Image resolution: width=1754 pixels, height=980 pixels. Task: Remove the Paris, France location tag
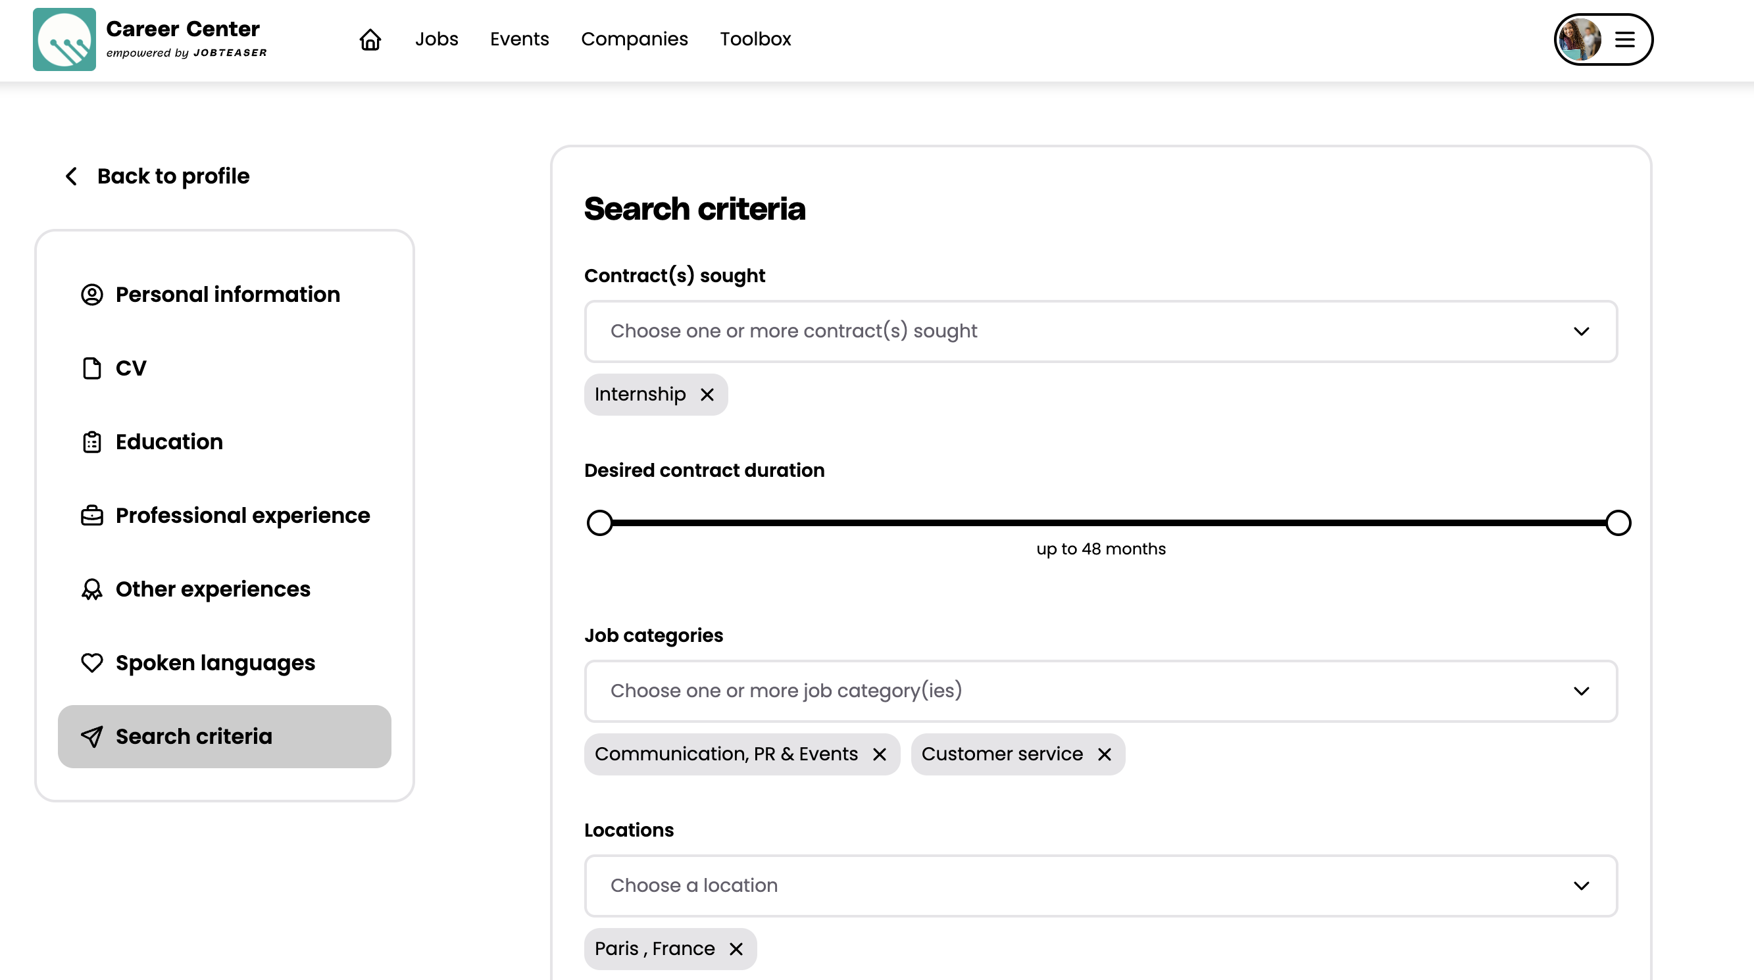pyautogui.click(x=736, y=948)
